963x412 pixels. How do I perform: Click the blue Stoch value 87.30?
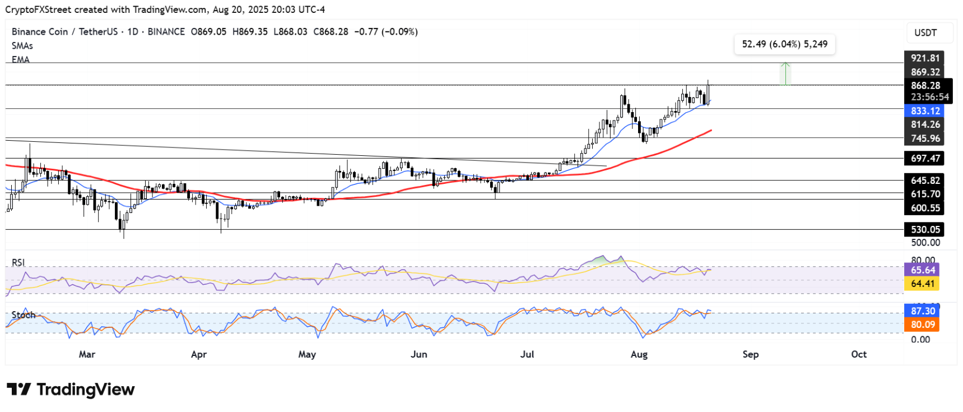[x=923, y=311]
